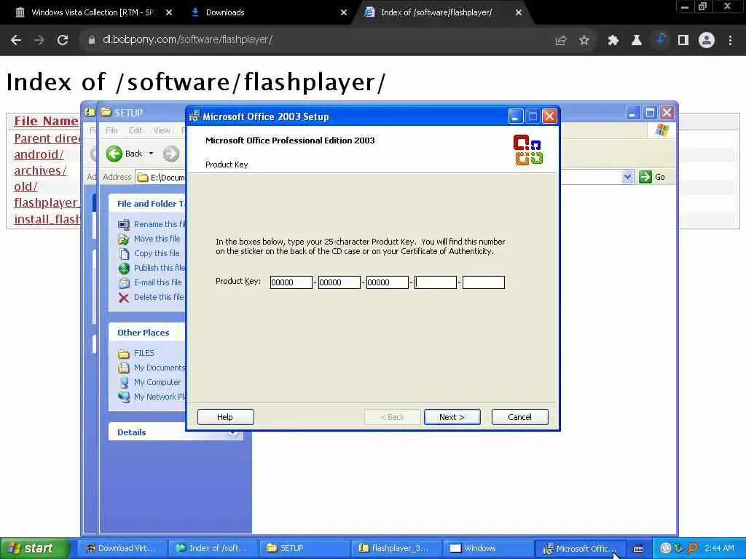Viewport: 746px width, 559px height.
Task: Click the Forward arrow in SETUP Explorer
Action: point(170,154)
